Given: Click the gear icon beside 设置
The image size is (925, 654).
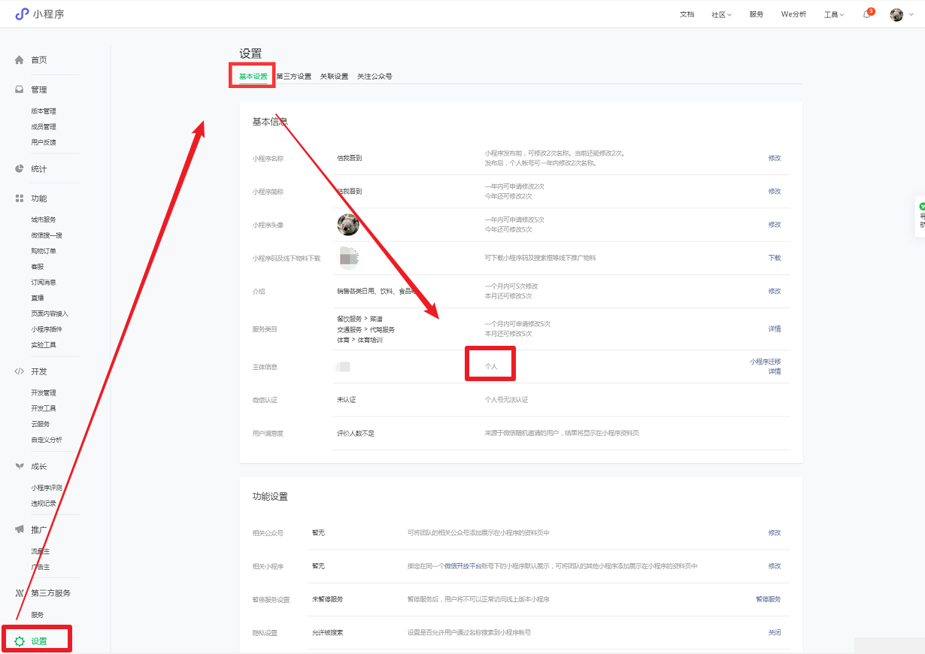Looking at the screenshot, I should [x=20, y=641].
